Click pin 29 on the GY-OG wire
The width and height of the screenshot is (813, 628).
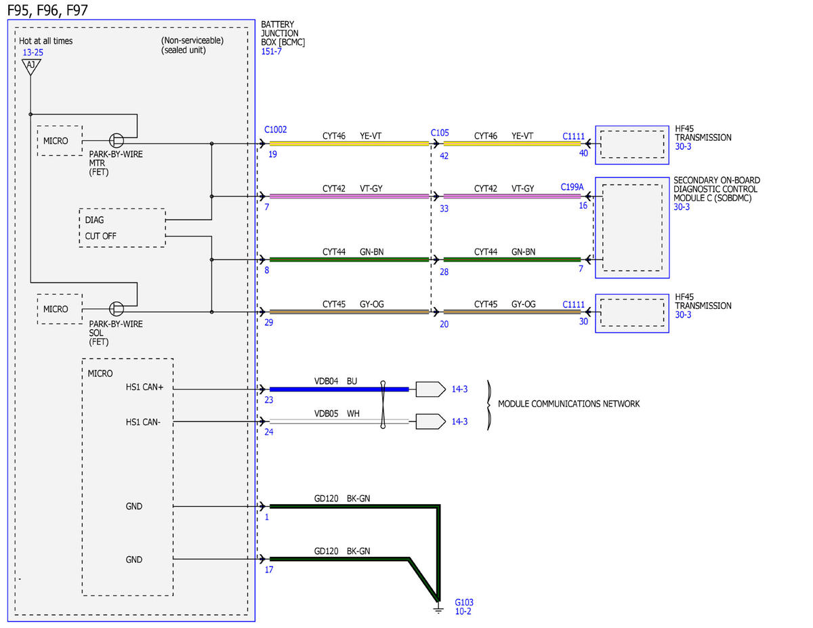point(269,323)
